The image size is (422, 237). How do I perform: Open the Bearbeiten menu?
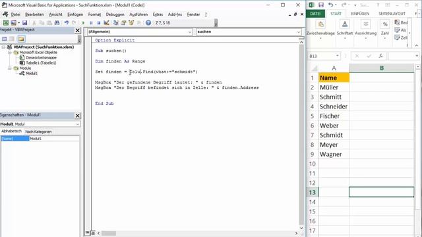click(x=34, y=14)
